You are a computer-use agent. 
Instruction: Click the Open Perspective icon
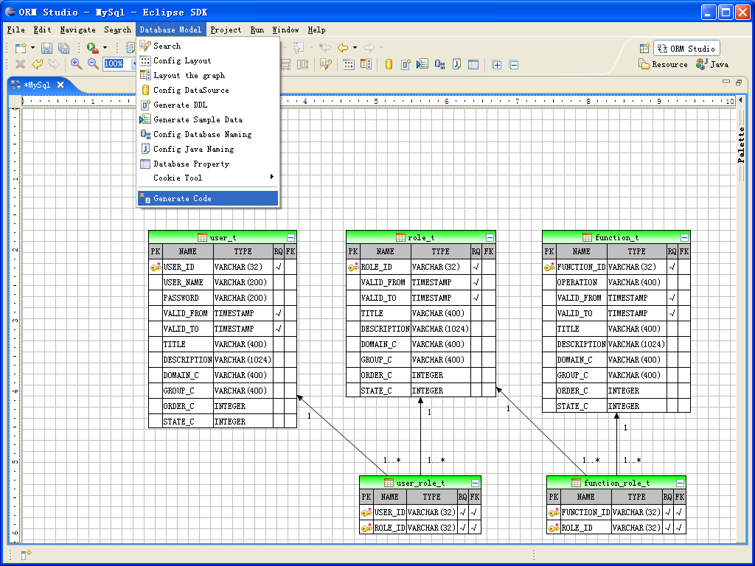tap(644, 48)
